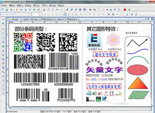Click the open file toolbar icon

pos(7,10)
